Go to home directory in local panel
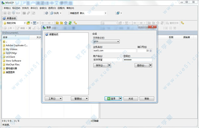199x128 pixels. tap(66, 23)
